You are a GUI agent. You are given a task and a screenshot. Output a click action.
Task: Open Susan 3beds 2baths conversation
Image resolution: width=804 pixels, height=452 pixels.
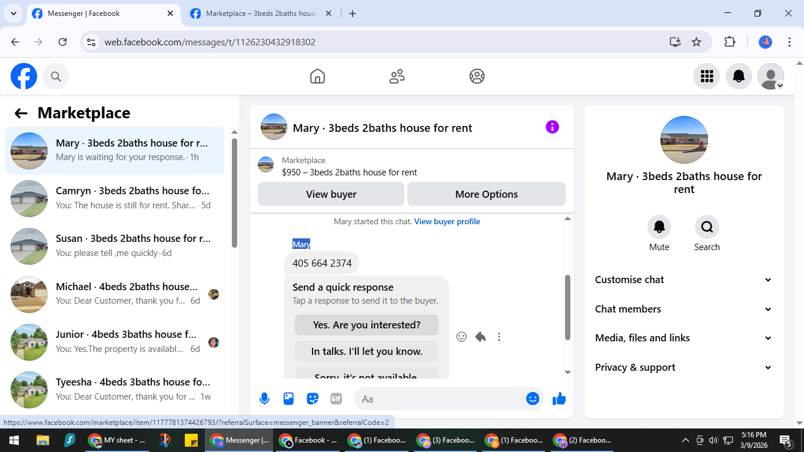click(x=115, y=246)
